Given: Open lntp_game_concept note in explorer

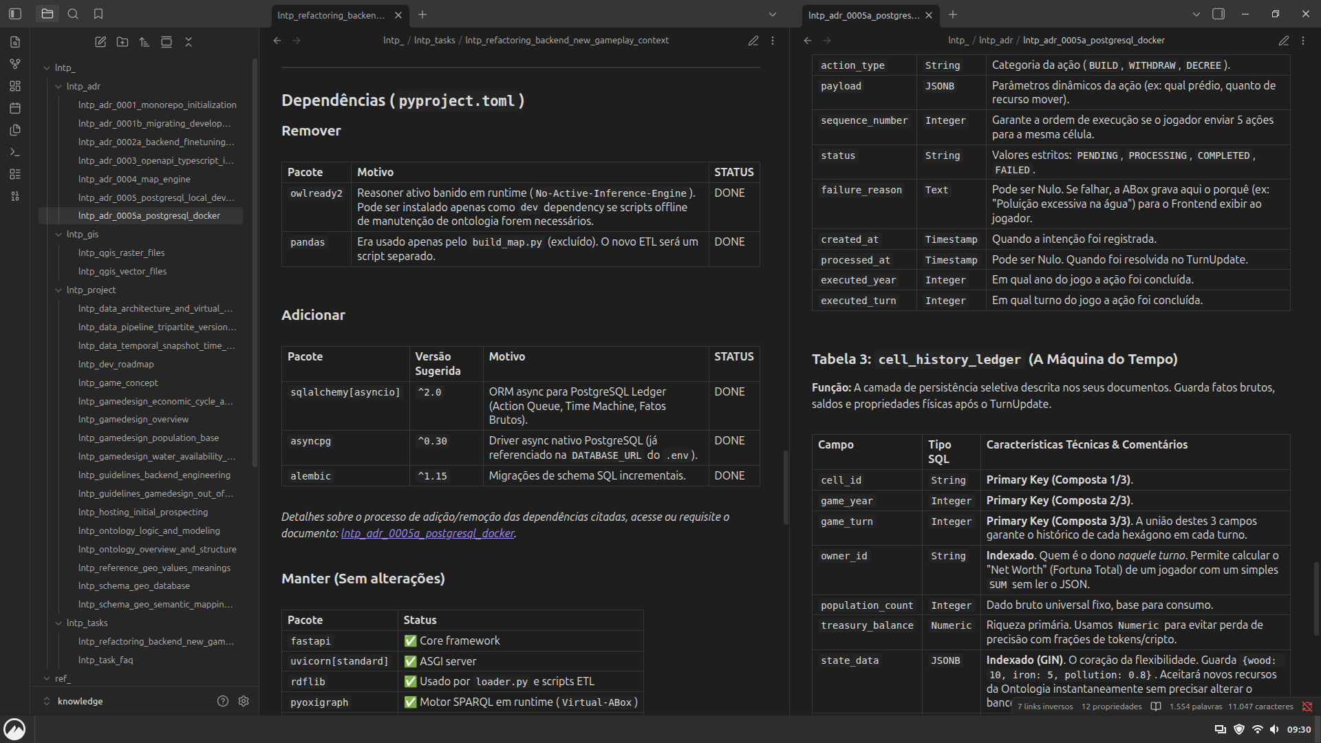Looking at the screenshot, I should 118,383.
